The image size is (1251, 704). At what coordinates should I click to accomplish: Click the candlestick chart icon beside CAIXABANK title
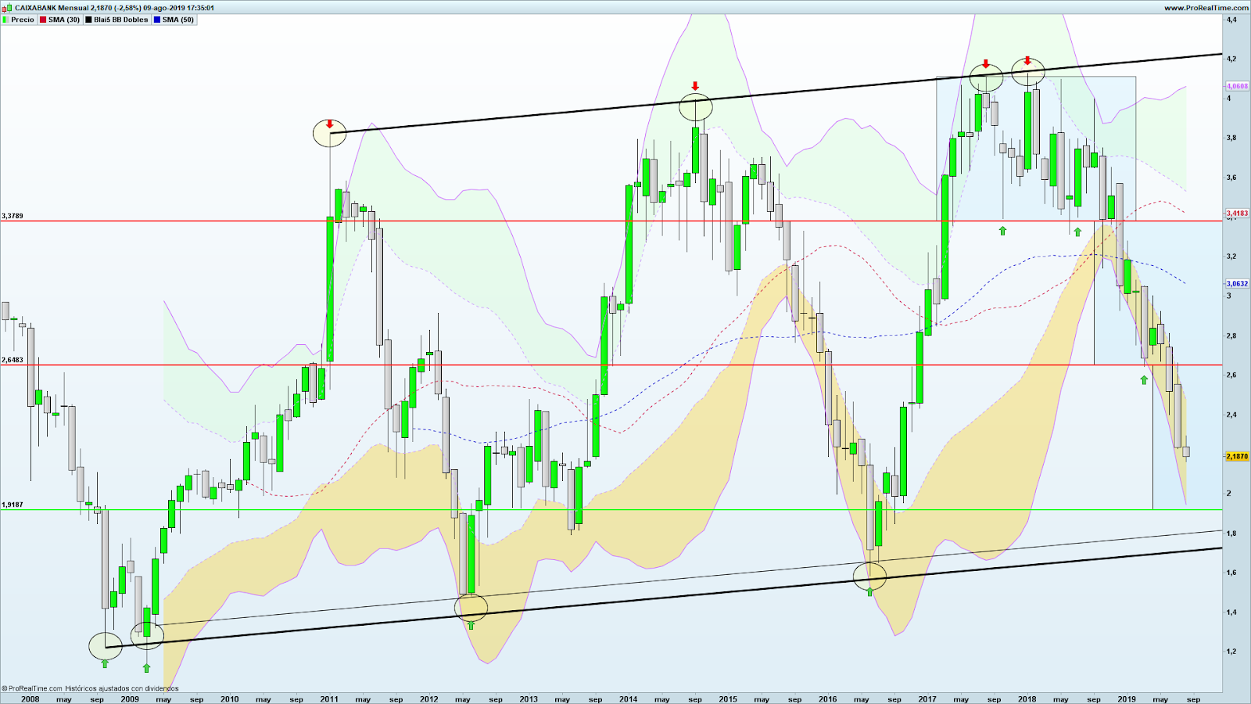coord(8,8)
